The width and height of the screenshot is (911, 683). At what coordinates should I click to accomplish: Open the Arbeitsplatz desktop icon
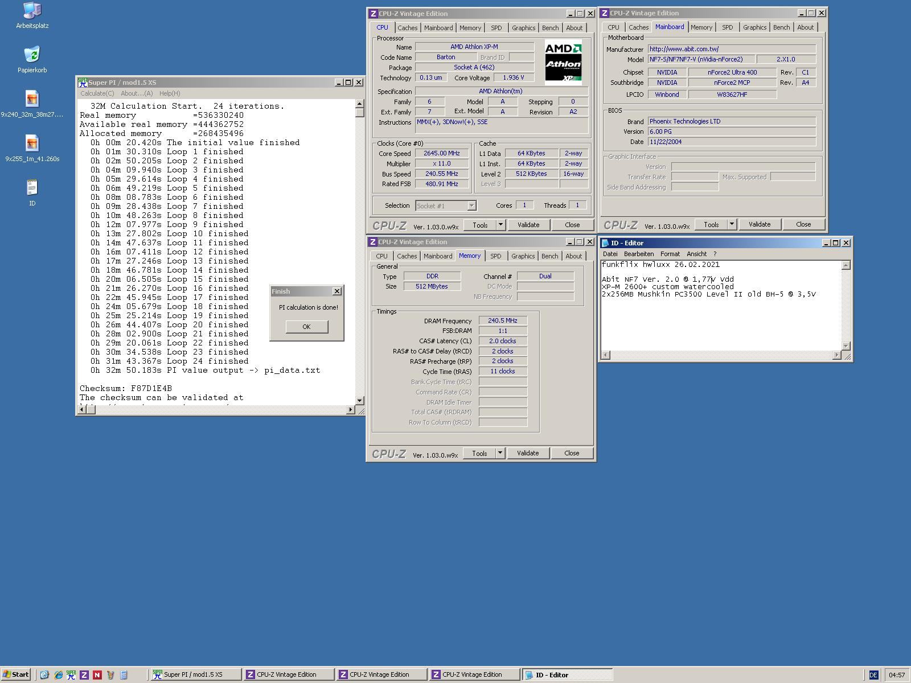click(32, 15)
